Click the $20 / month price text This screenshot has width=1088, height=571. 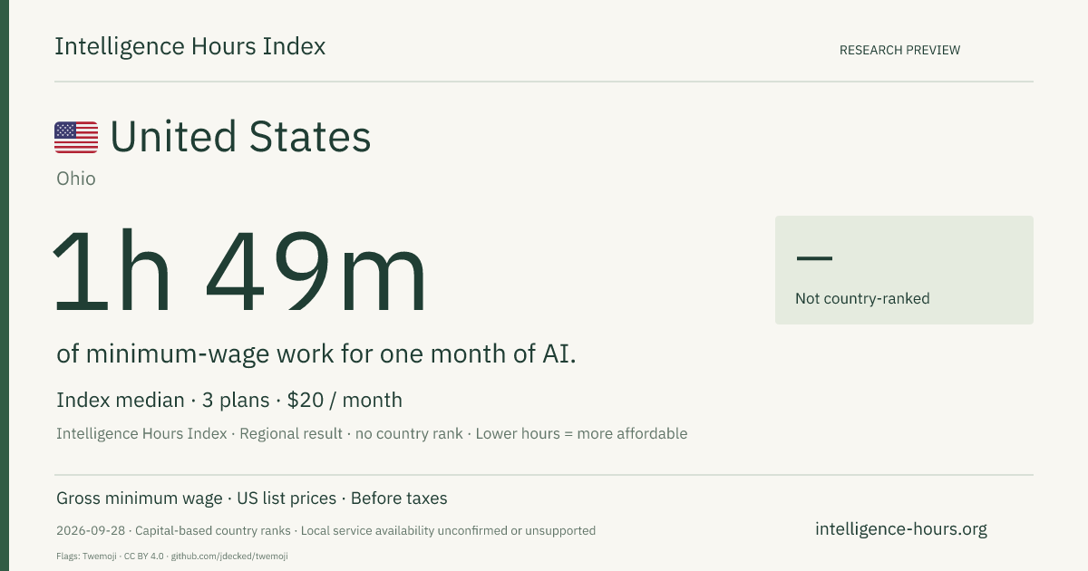click(x=345, y=400)
